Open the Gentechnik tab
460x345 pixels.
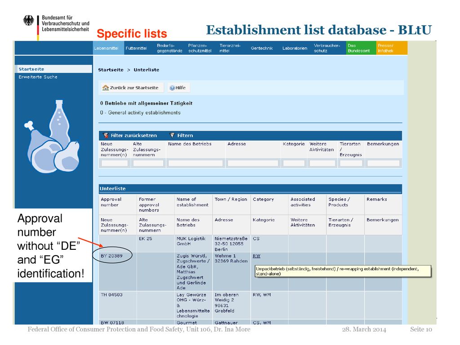pos(262,48)
